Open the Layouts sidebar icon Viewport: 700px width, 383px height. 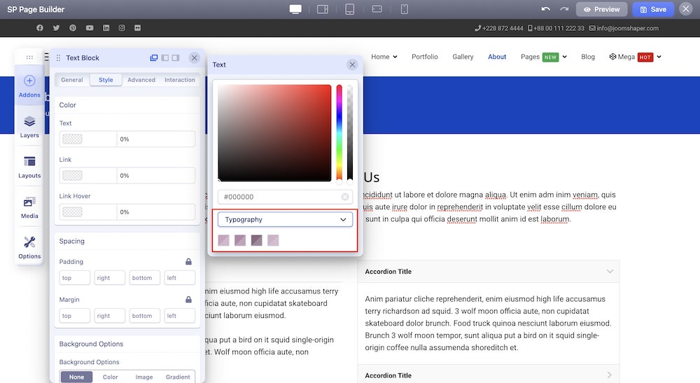click(x=29, y=166)
